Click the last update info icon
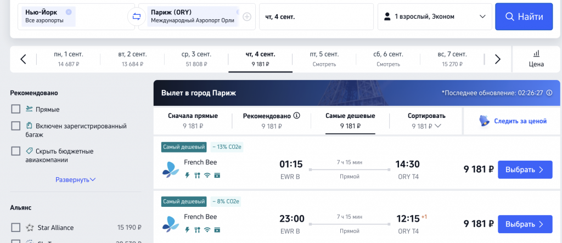The width and height of the screenshot is (562, 243). pos(549,93)
